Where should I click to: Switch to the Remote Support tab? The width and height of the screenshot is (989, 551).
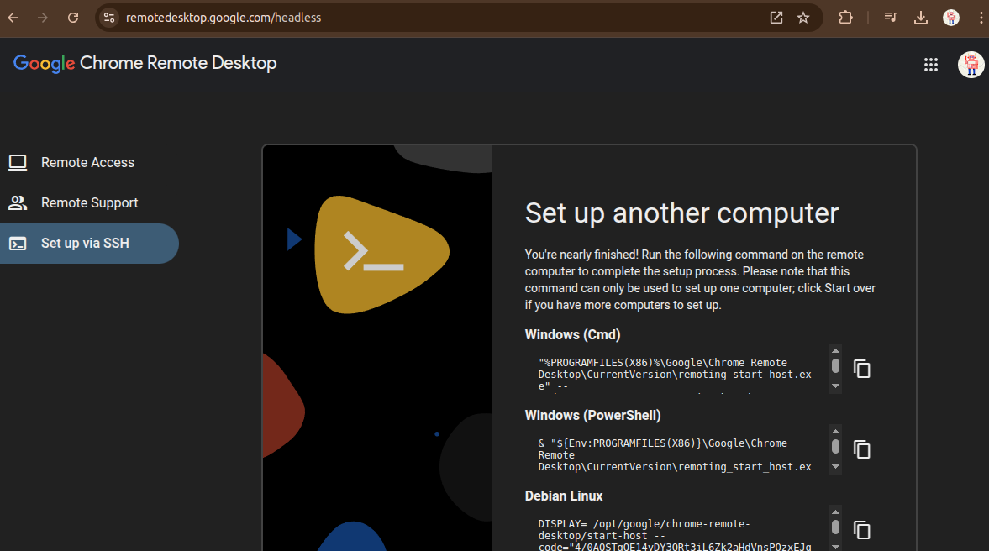point(89,203)
